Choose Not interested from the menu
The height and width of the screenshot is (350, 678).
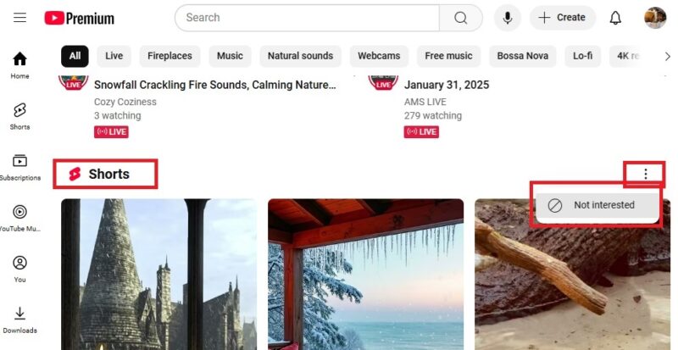pyautogui.click(x=597, y=205)
